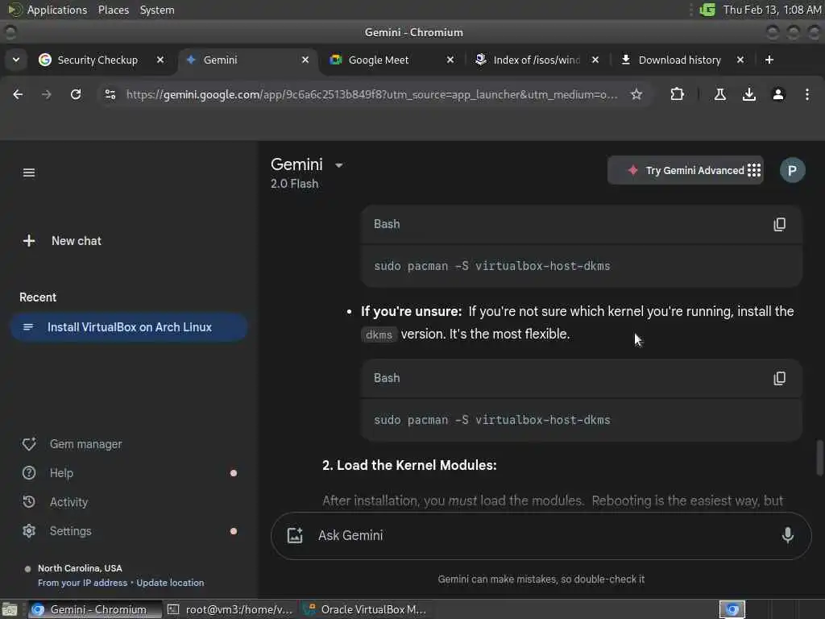Open the Applications menu
825x619 pixels.
pyautogui.click(x=57, y=10)
